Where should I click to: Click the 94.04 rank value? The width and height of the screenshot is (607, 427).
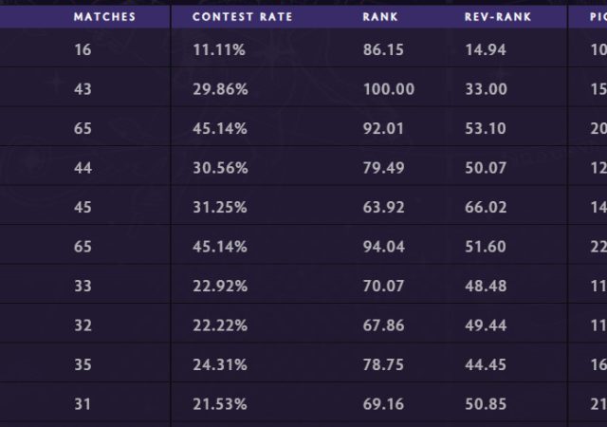click(382, 247)
